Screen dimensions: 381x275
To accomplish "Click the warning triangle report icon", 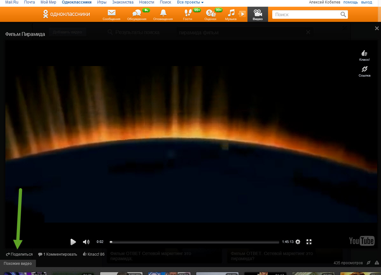I will (377, 263).
